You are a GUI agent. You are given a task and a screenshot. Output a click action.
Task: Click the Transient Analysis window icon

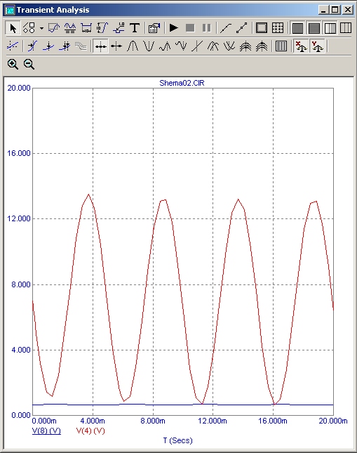tap(10, 10)
